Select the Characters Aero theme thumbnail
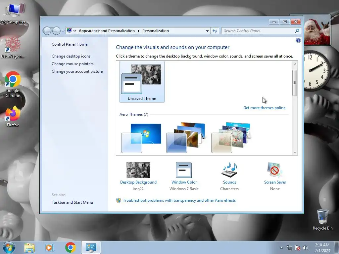 coord(231,138)
